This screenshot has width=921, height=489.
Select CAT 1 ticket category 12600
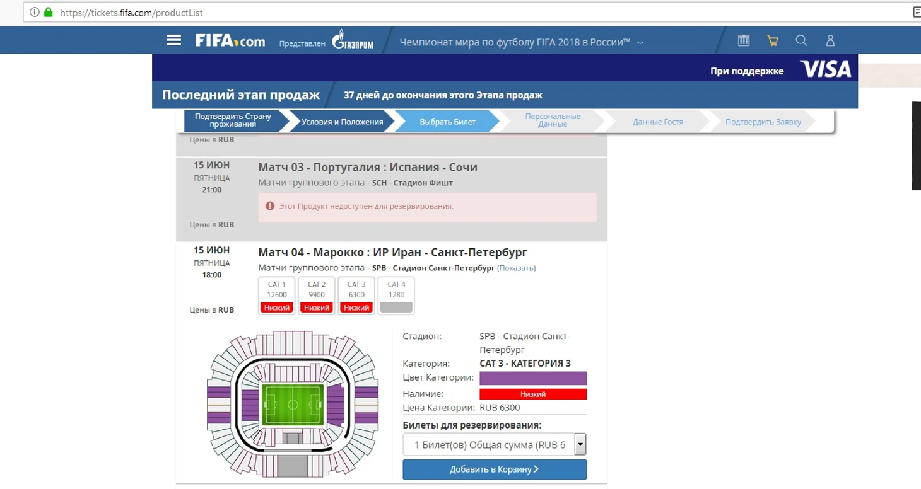click(x=277, y=296)
